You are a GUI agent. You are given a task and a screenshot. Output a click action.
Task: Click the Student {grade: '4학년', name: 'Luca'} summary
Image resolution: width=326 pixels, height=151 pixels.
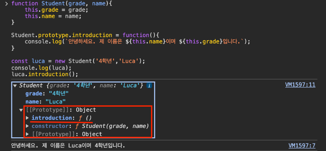click(x=81, y=86)
